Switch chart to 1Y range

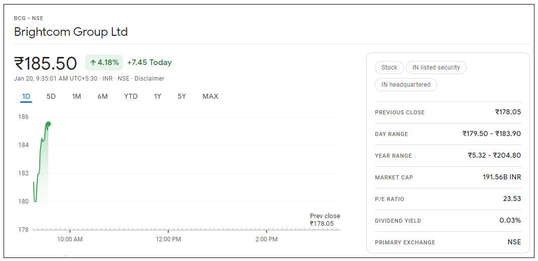click(158, 96)
